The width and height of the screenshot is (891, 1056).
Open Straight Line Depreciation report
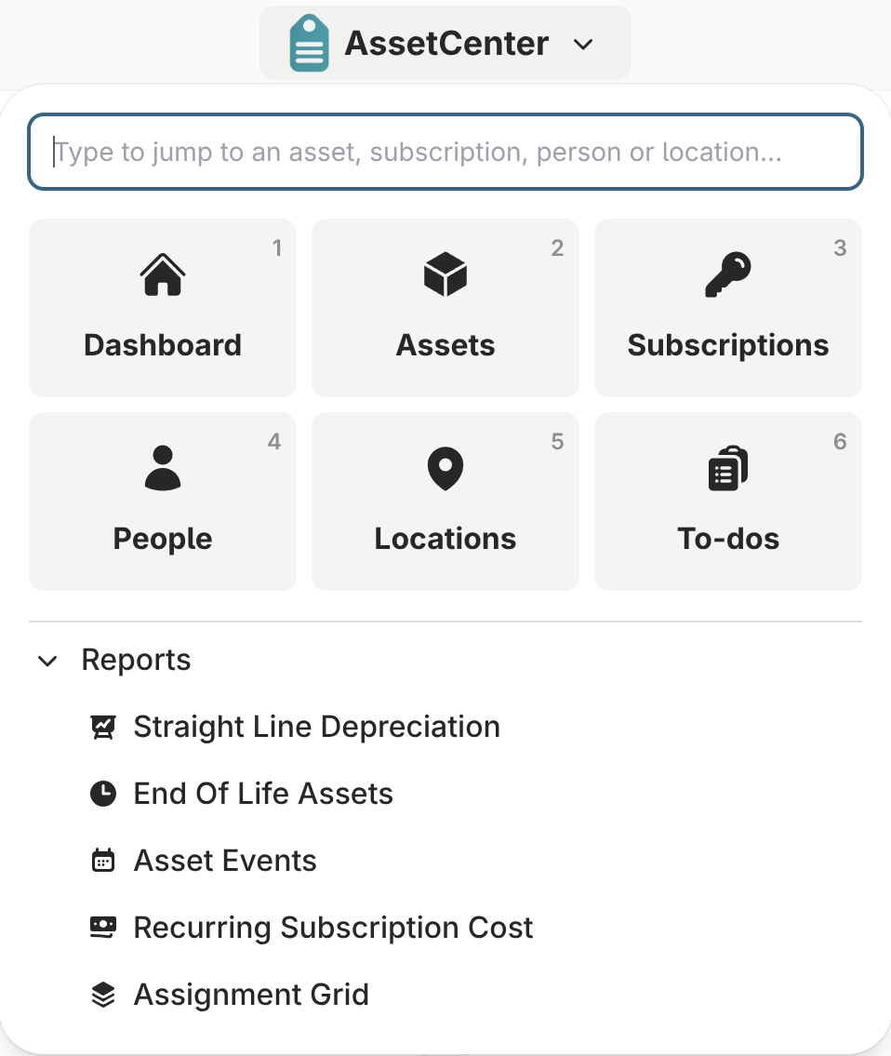coord(316,727)
